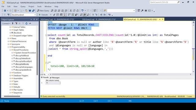Screen dimensions: 196x110
Task: Click the editor horizontal scrollbar thumb
Action: tap(105, 74)
